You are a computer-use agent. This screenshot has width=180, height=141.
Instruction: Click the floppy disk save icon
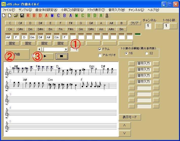pyautogui.click(x=22, y=15)
